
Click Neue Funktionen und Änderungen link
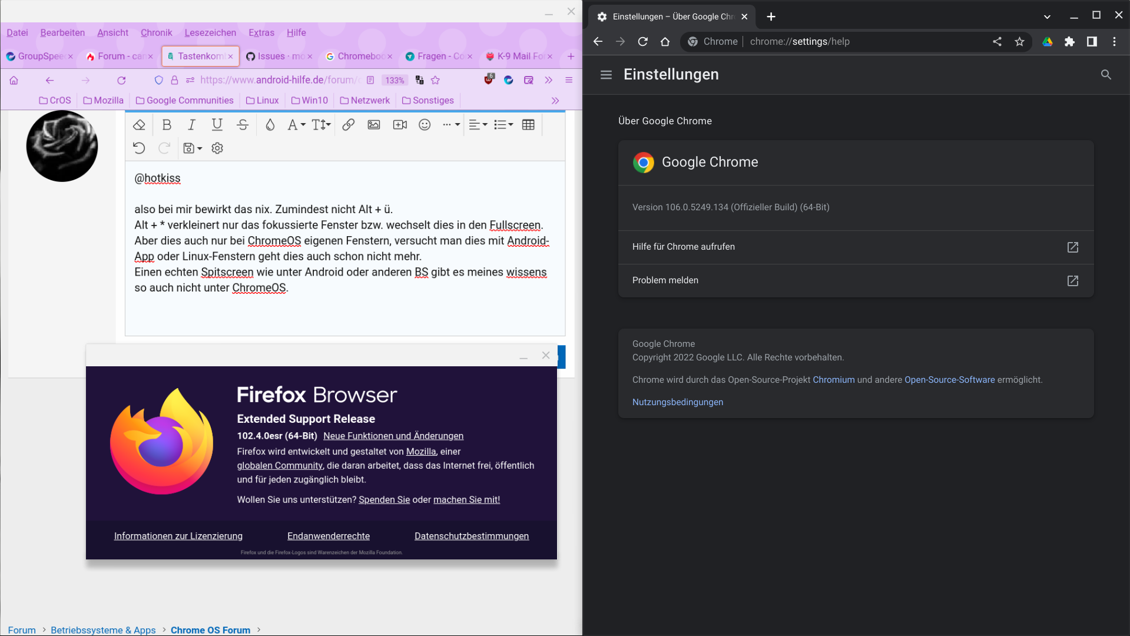pos(393,436)
